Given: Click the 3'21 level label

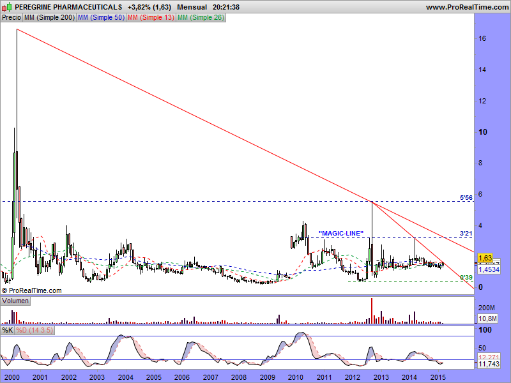Looking at the screenshot, I should [x=466, y=233].
